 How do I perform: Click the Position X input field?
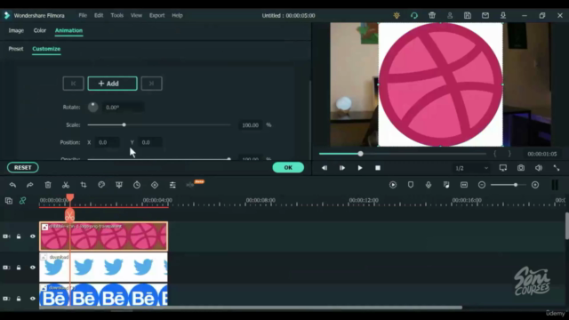point(107,142)
